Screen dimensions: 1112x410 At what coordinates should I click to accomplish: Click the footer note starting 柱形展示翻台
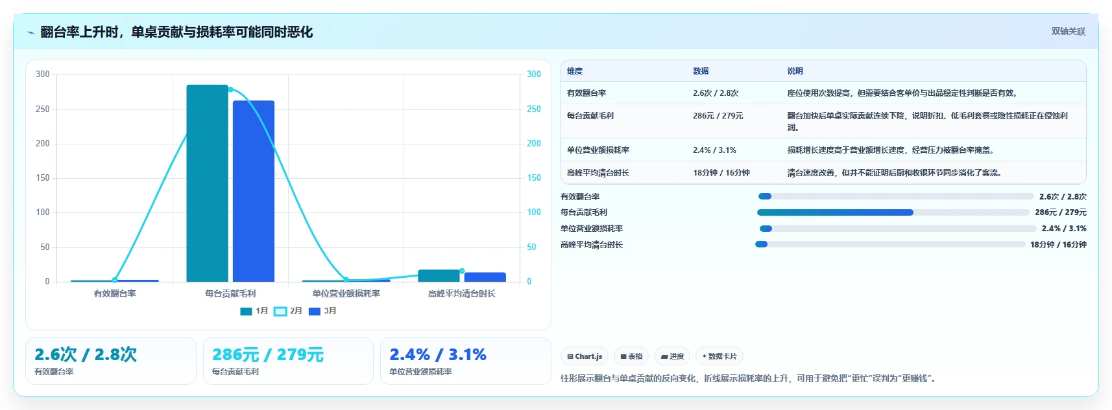(749, 379)
